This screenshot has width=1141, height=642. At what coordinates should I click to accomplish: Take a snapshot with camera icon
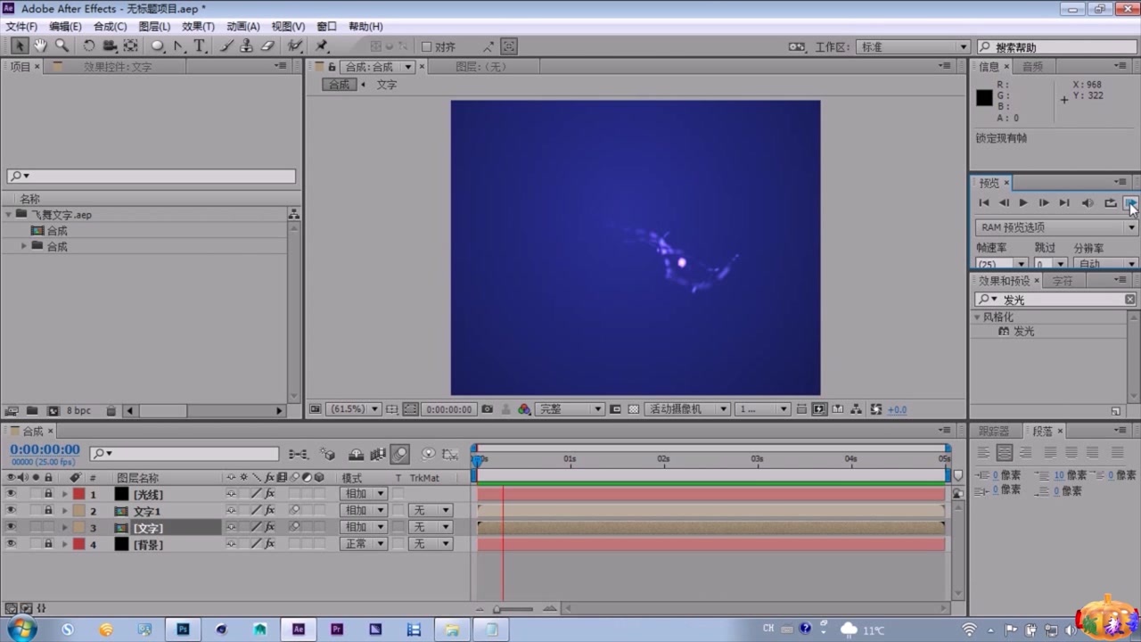(x=488, y=409)
